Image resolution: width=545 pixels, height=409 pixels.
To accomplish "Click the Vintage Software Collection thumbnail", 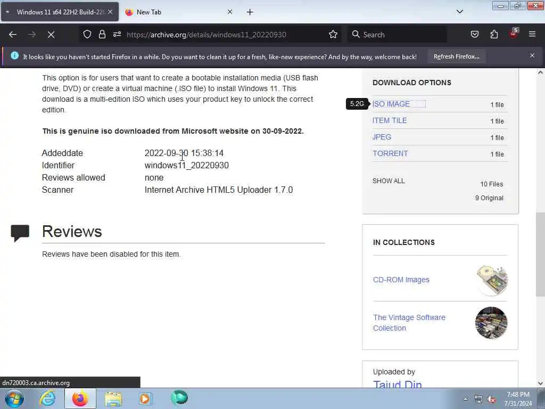I will [x=491, y=323].
